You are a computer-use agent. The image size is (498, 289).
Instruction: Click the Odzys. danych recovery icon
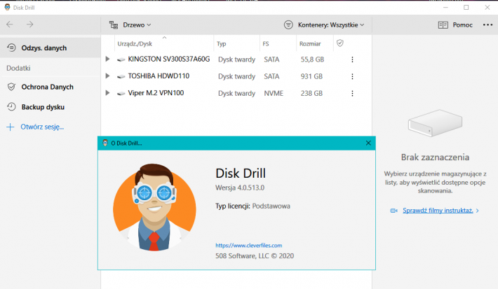11,48
